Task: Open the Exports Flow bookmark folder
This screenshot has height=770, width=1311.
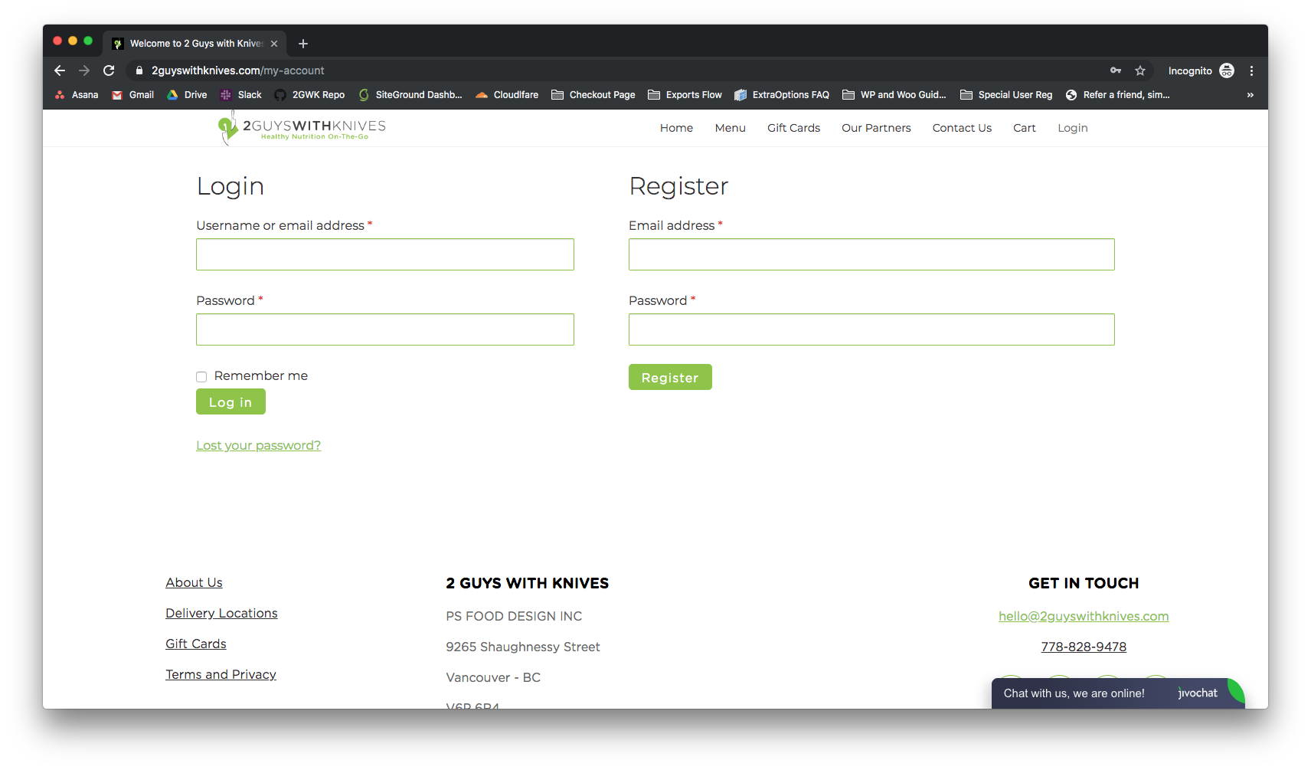Action: [685, 95]
